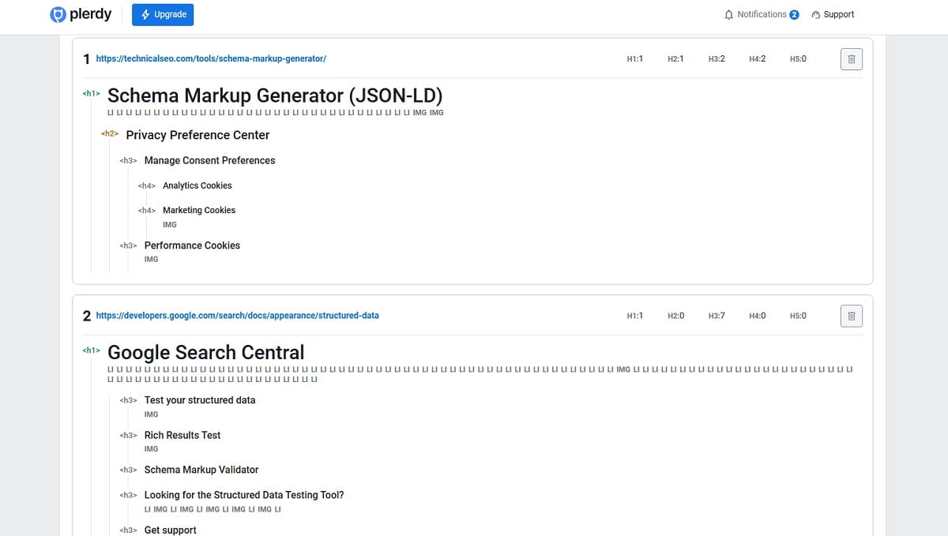Click the <h1> marker beside Google Search Central
Image resolution: width=948 pixels, height=536 pixels.
click(x=91, y=350)
